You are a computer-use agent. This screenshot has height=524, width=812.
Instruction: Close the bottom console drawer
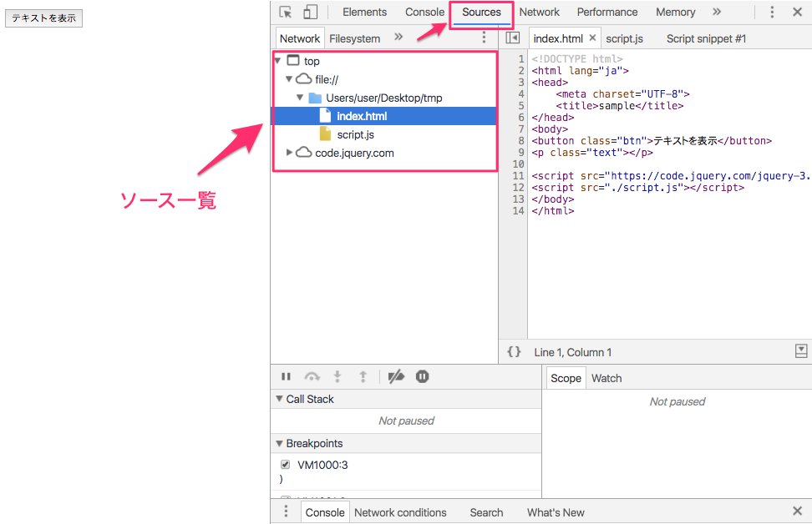(x=797, y=511)
